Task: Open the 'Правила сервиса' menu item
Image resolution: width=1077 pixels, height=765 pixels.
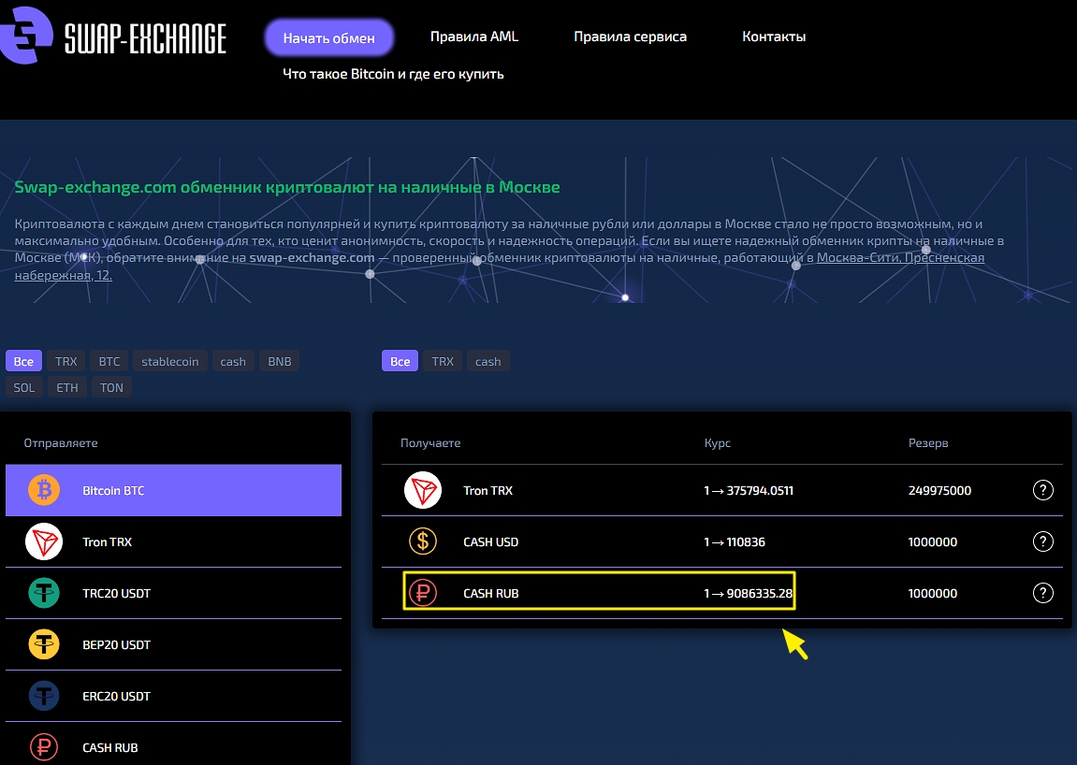Action: coord(630,36)
